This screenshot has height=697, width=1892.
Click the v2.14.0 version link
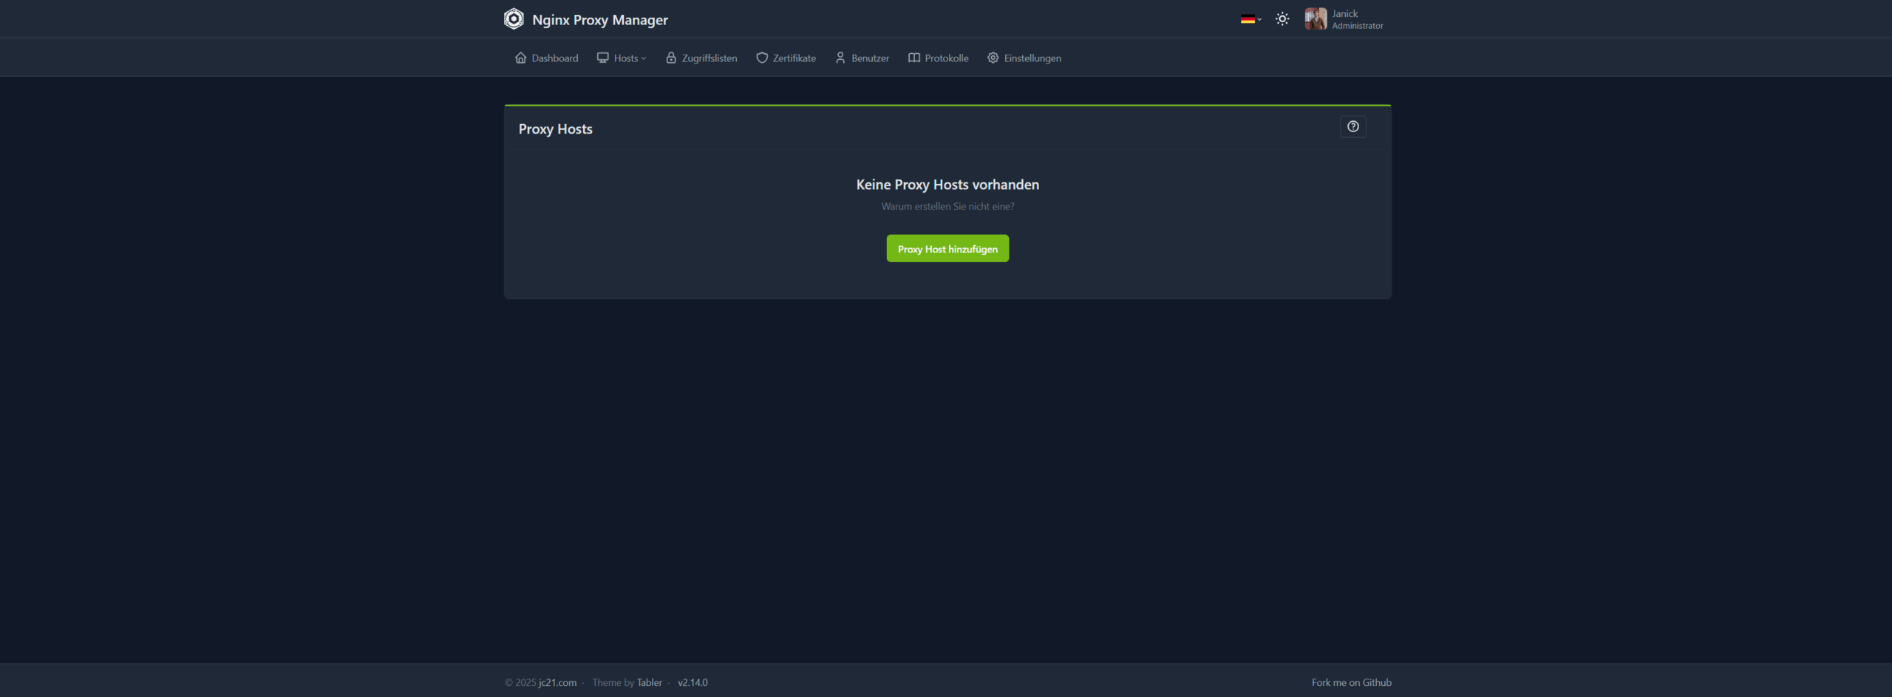(693, 683)
